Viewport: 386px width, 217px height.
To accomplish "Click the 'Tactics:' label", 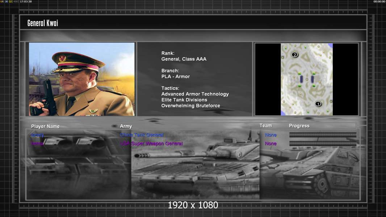I will (x=170, y=88).
